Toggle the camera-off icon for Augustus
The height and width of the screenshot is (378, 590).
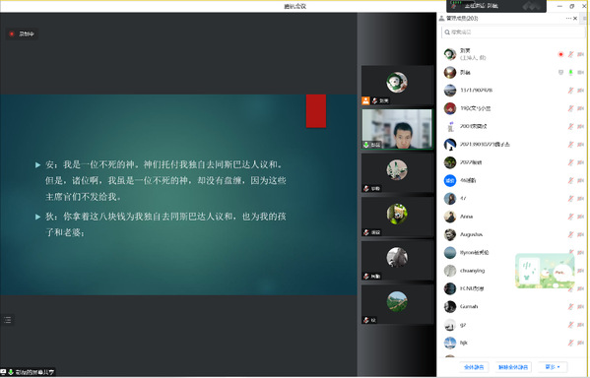coord(580,234)
